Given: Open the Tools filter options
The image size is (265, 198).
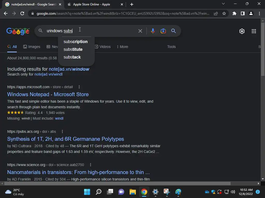Looking at the screenshot, I should click(171, 47).
